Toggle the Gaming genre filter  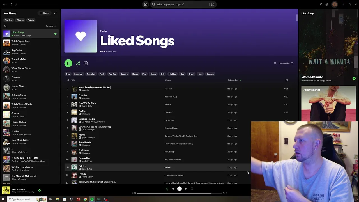[x=210, y=74]
